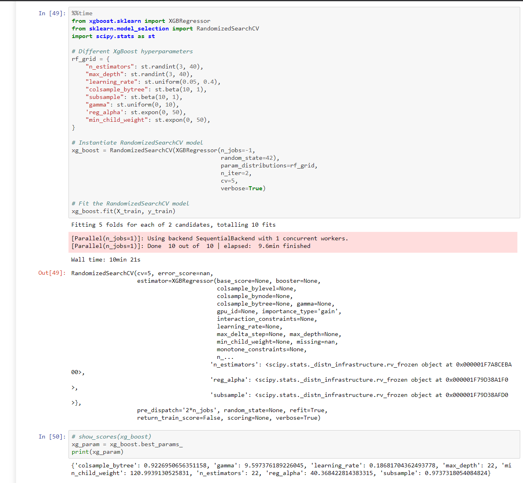Click the importance_type='gain' output line
The height and width of the screenshot is (483, 523).
pos(279,311)
